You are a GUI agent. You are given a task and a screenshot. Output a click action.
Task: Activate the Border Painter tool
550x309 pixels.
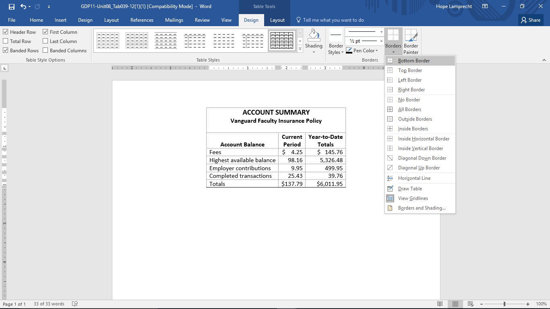click(x=411, y=40)
